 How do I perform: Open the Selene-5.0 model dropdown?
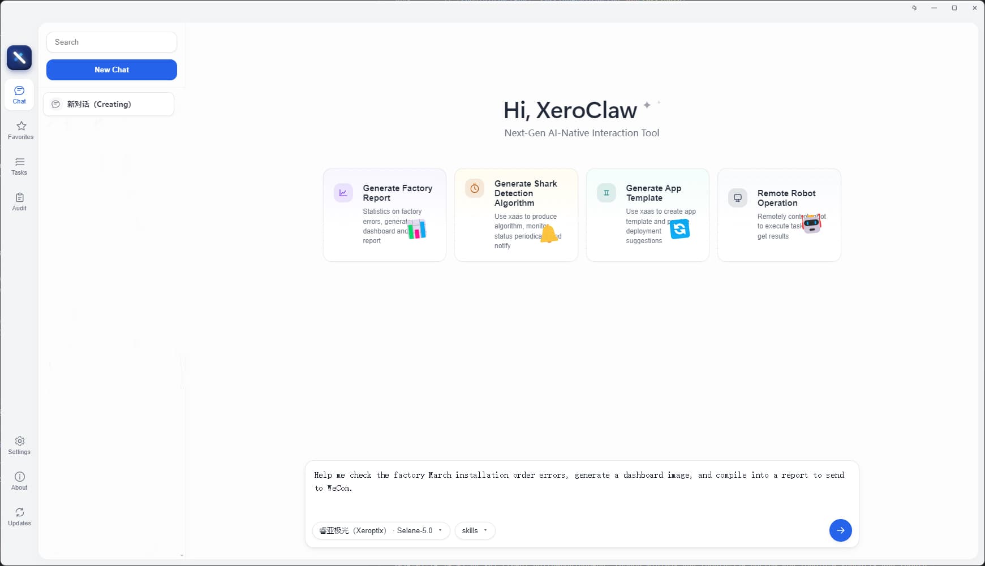[x=381, y=530]
